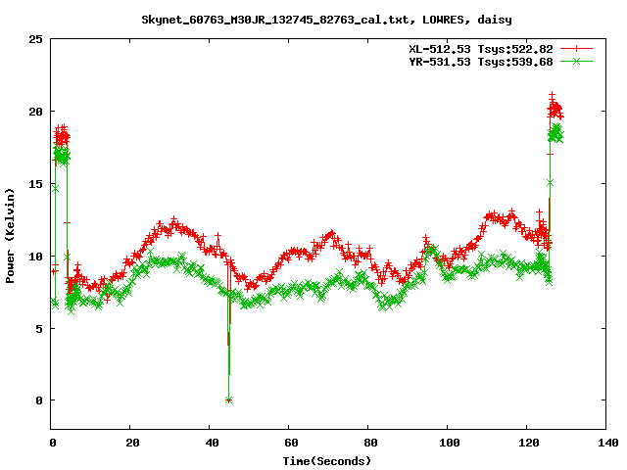The image size is (627, 470).
Task: Click x-axis tick label 140
Action: [x=607, y=443]
